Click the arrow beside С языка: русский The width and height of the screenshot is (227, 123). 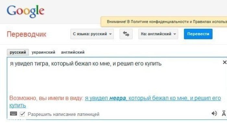point(110,34)
